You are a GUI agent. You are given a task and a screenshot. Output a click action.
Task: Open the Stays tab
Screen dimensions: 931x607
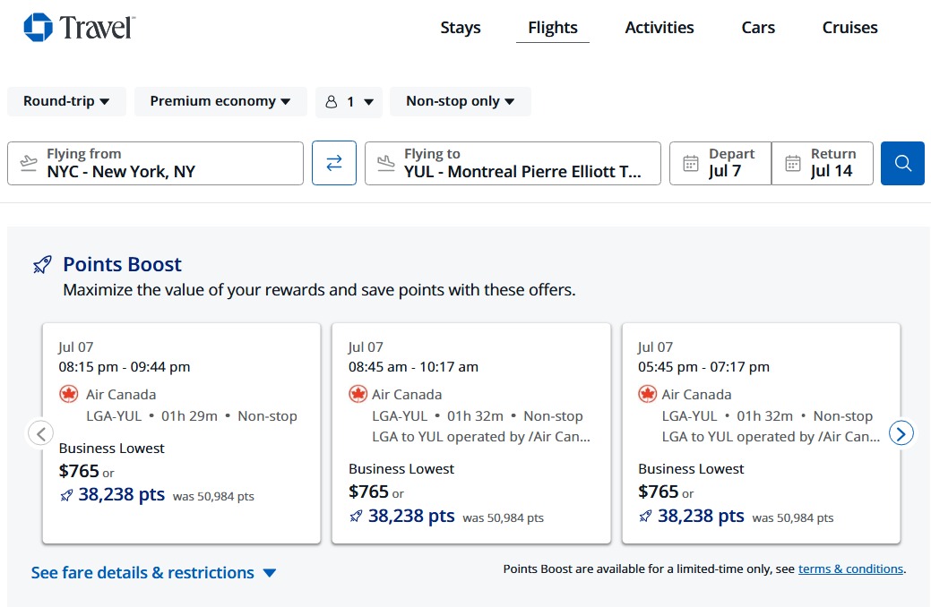(461, 27)
